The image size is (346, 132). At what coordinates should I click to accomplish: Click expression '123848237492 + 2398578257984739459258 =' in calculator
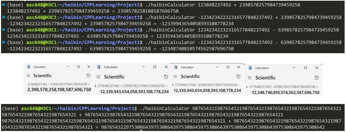click(59, 84)
